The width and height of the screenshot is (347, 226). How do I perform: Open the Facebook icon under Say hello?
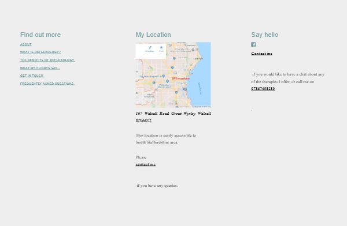coord(253,44)
